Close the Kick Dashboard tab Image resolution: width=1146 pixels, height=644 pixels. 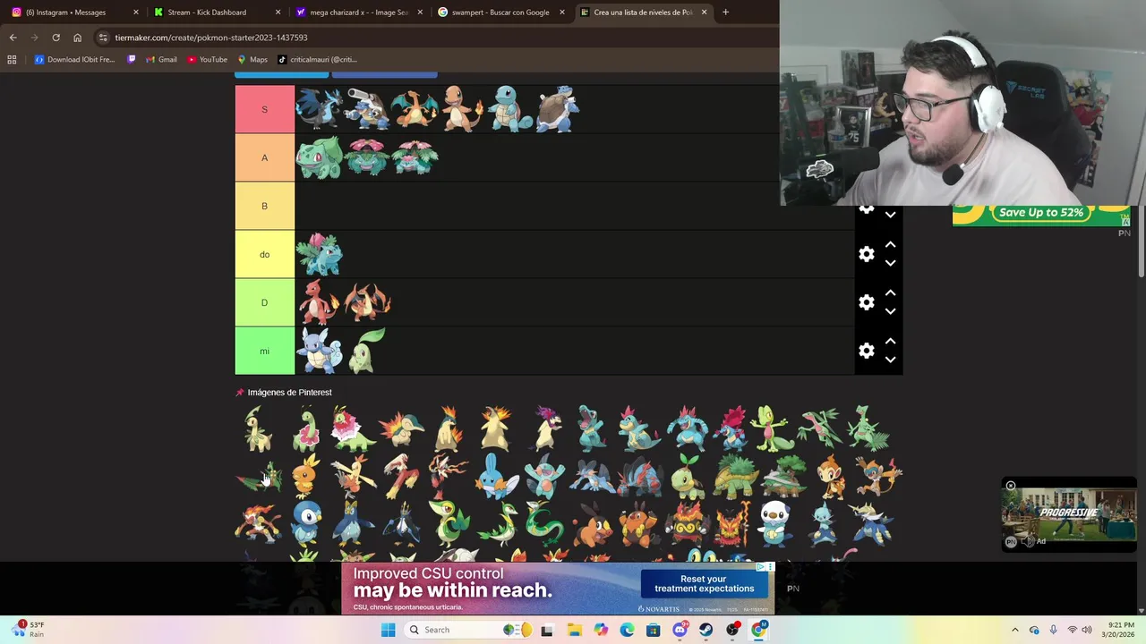point(278,13)
